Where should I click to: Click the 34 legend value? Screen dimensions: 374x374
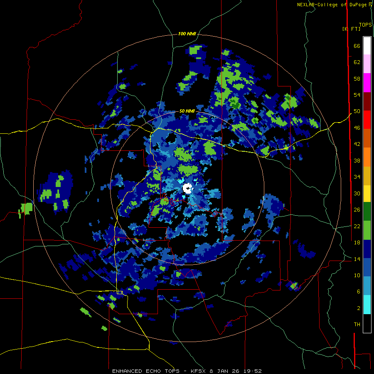tap(357, 177)
